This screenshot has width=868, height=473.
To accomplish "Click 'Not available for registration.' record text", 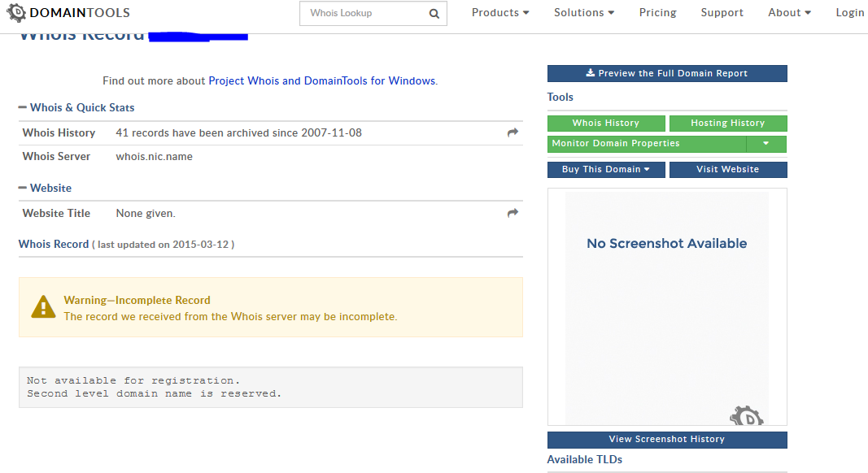I will (133, 380).
